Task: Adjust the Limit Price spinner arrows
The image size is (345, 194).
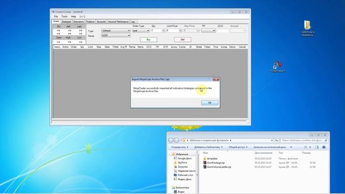Action: 181,31
